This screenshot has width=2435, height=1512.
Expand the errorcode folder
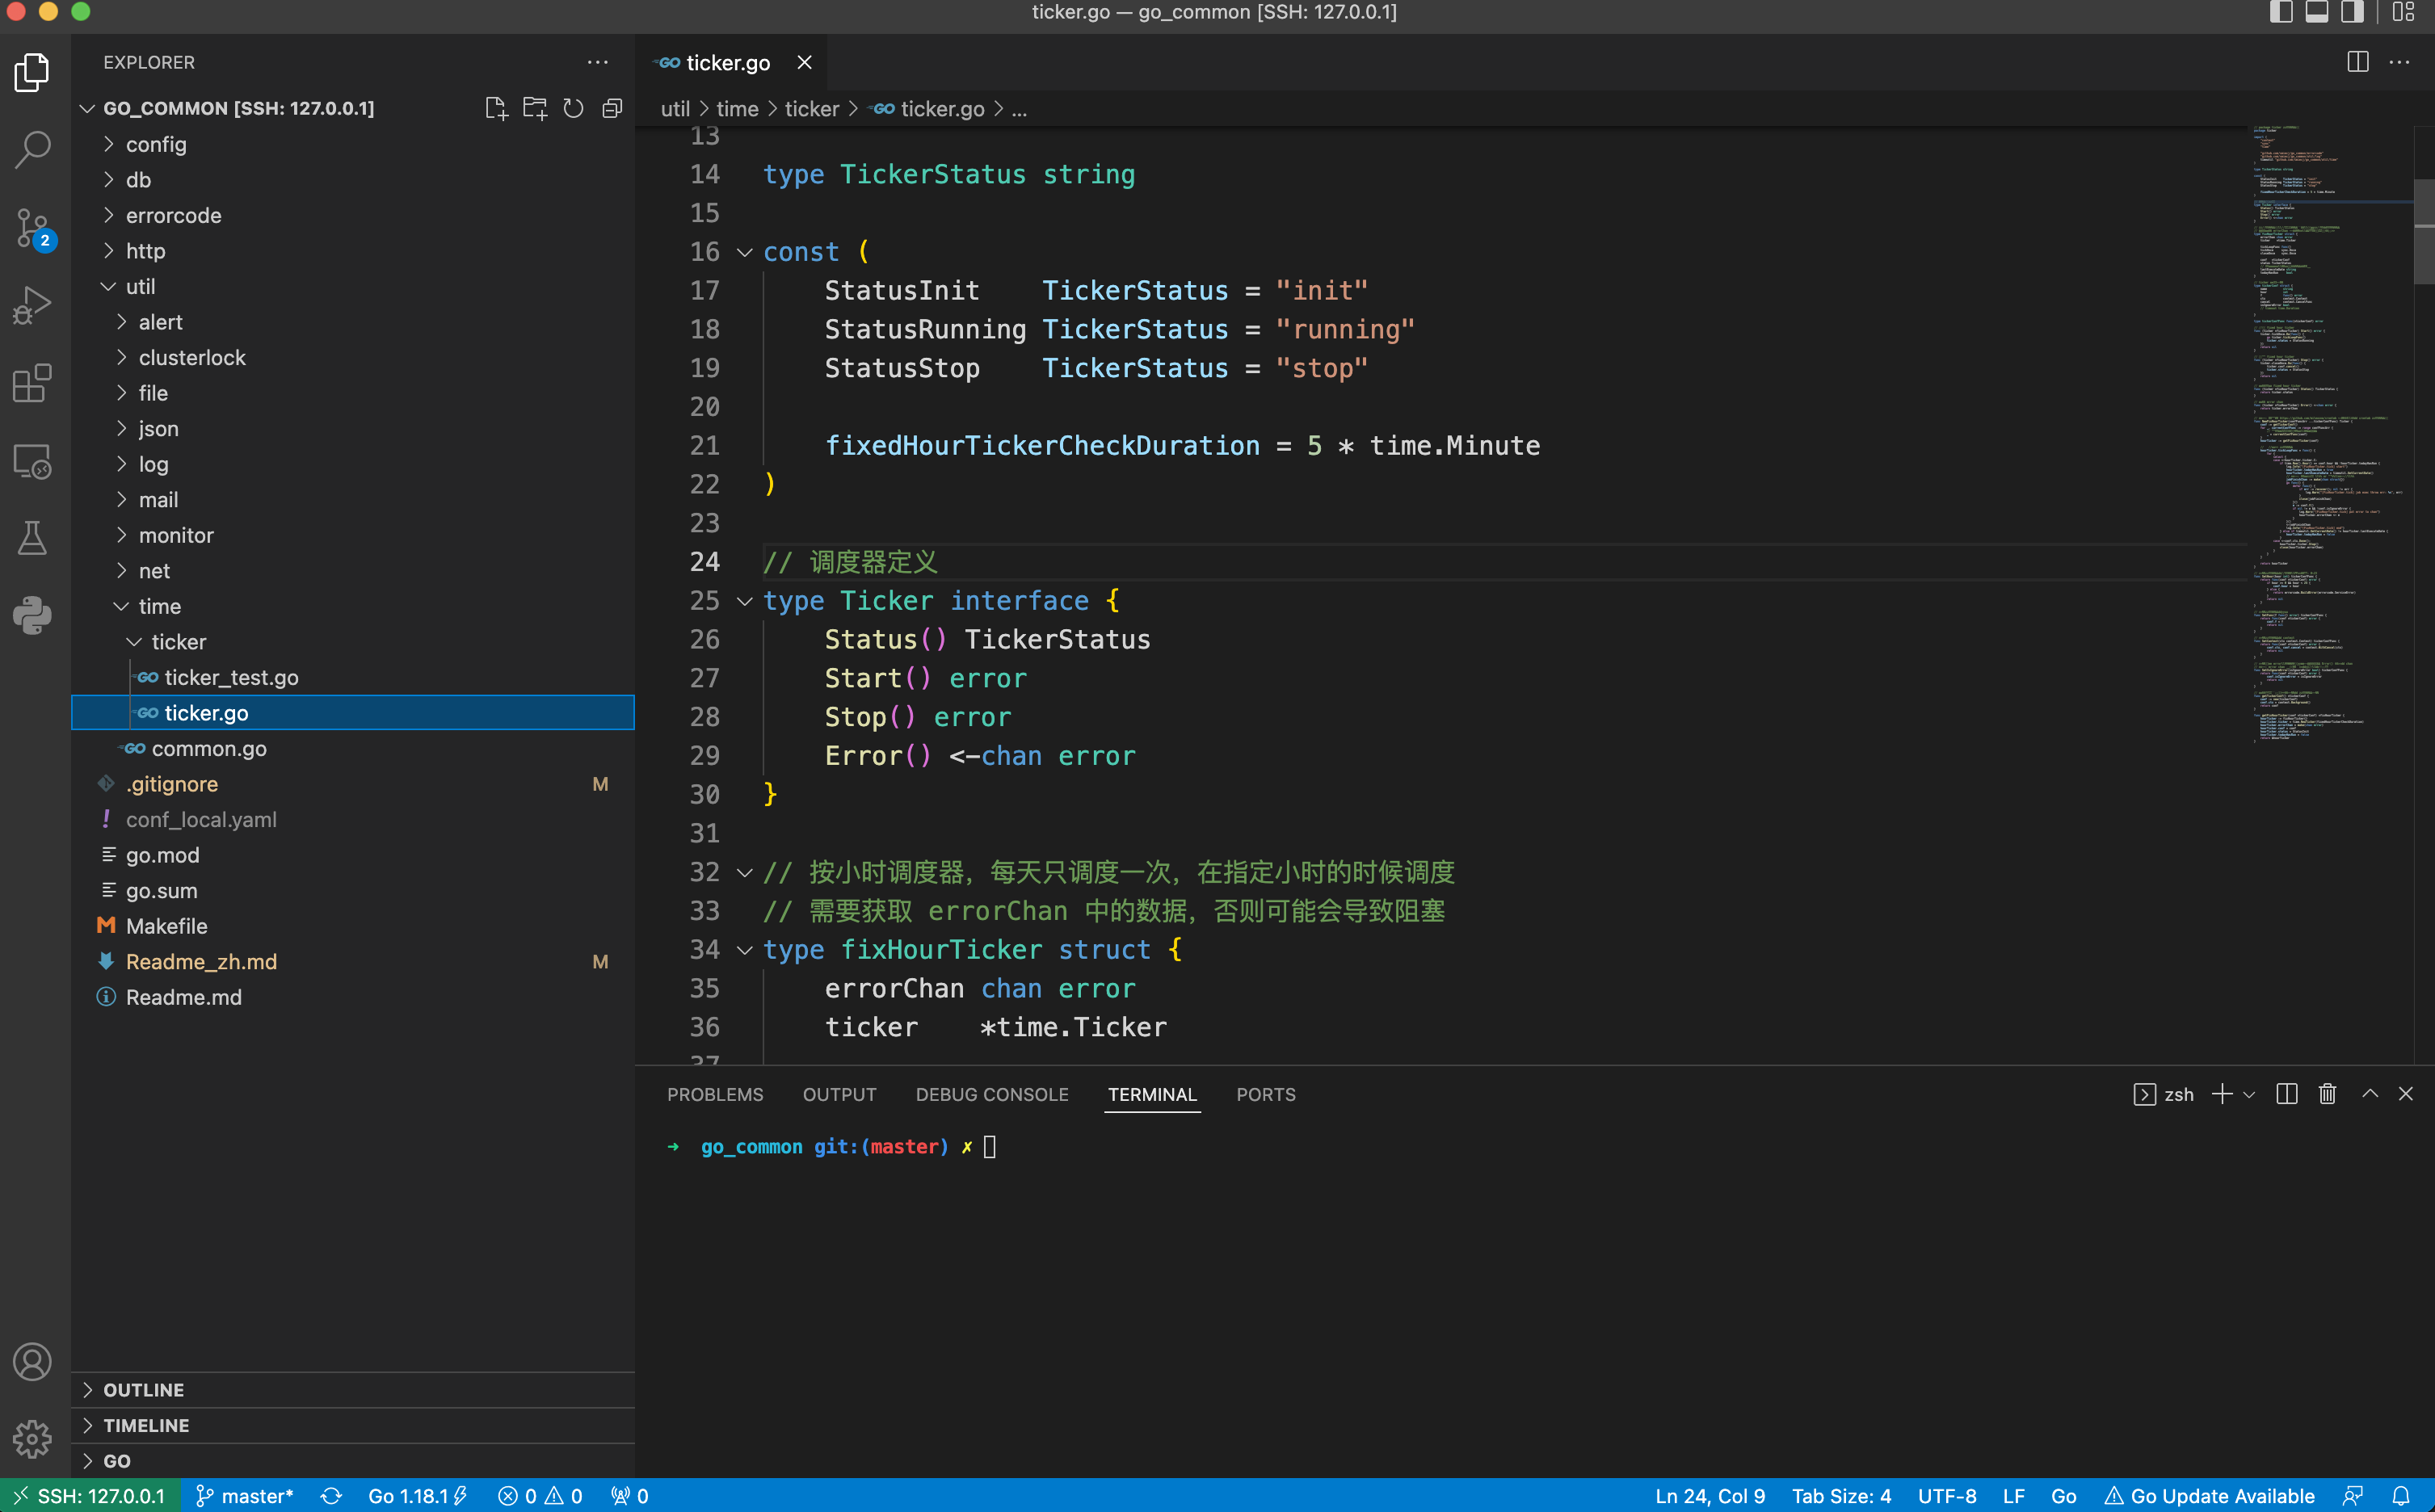353,215
